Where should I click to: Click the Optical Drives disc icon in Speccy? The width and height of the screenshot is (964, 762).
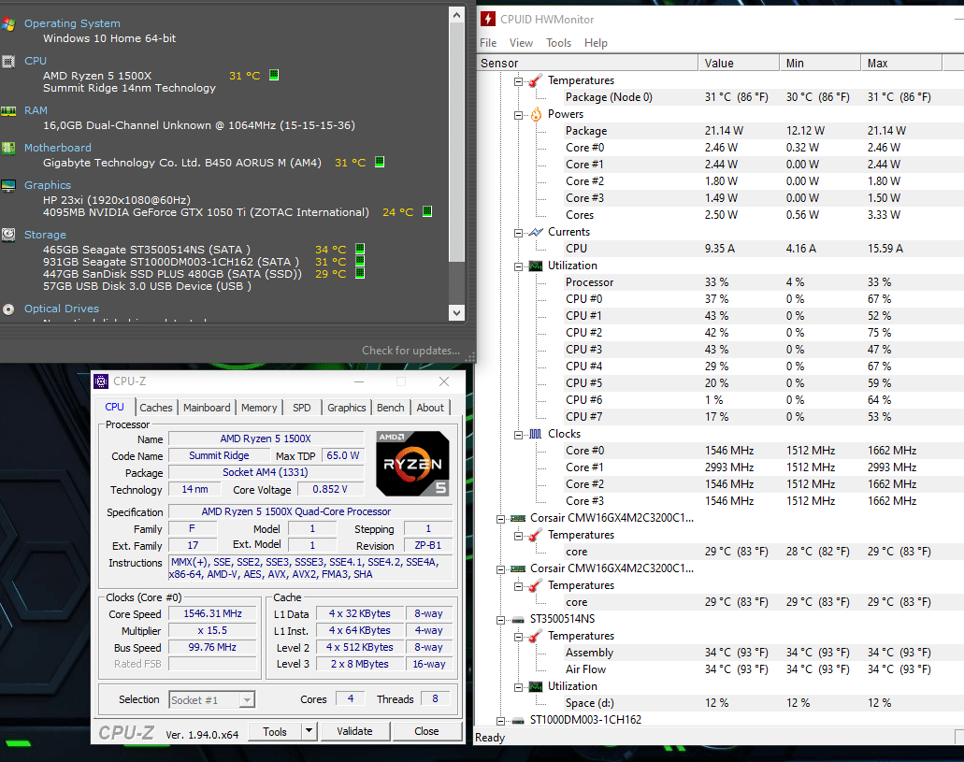pos(8,309)
